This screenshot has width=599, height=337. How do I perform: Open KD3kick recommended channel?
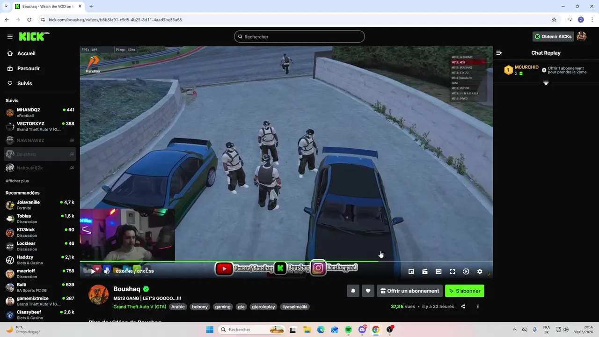click(40, 232)
